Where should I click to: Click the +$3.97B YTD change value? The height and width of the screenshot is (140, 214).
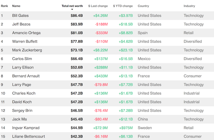click(x=126, y=16)
